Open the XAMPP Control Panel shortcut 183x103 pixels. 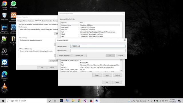(x=13, y=17)
